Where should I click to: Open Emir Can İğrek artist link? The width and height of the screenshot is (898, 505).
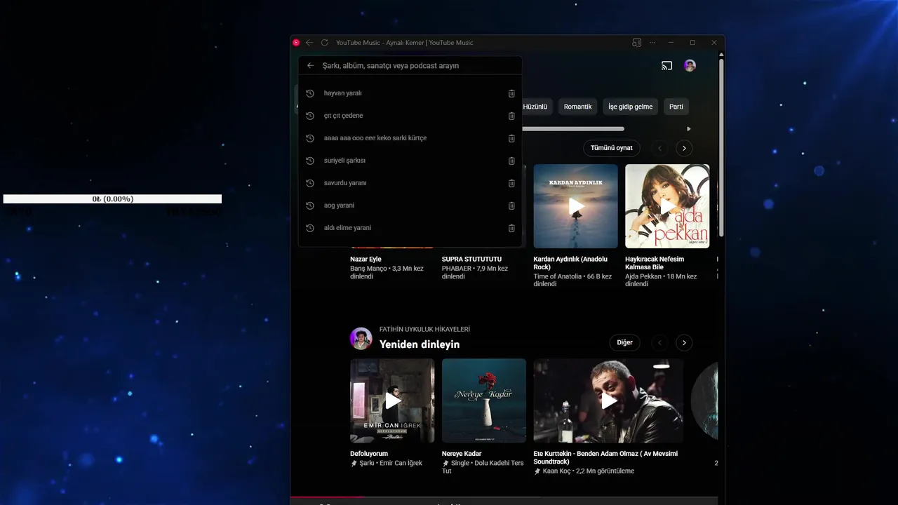coord(401,463)
